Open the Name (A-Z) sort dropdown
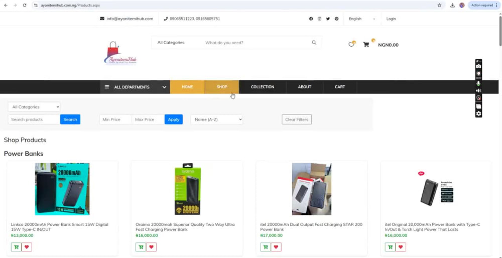 217,119
